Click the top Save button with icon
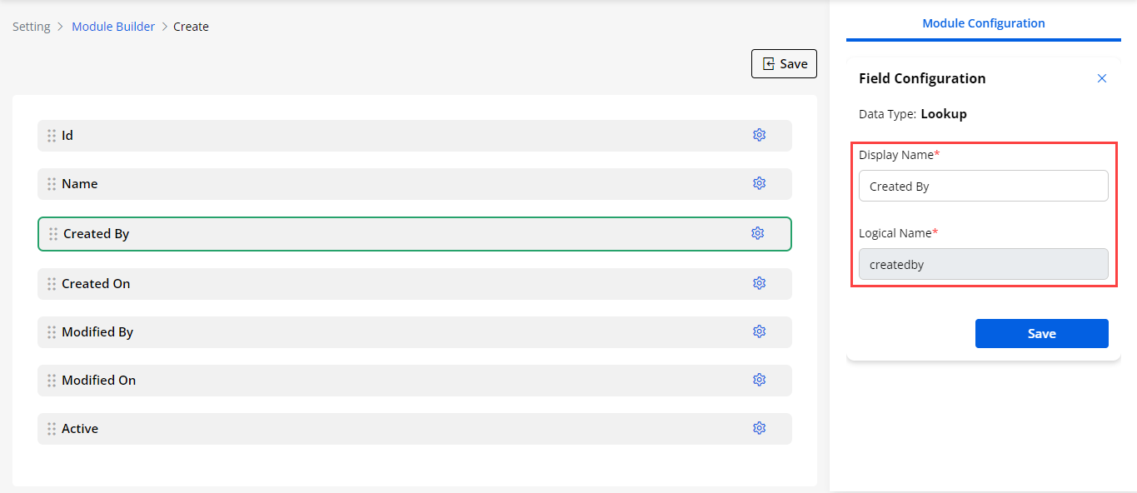This screenshot has width=1137, height=493. tap(784, 64)
